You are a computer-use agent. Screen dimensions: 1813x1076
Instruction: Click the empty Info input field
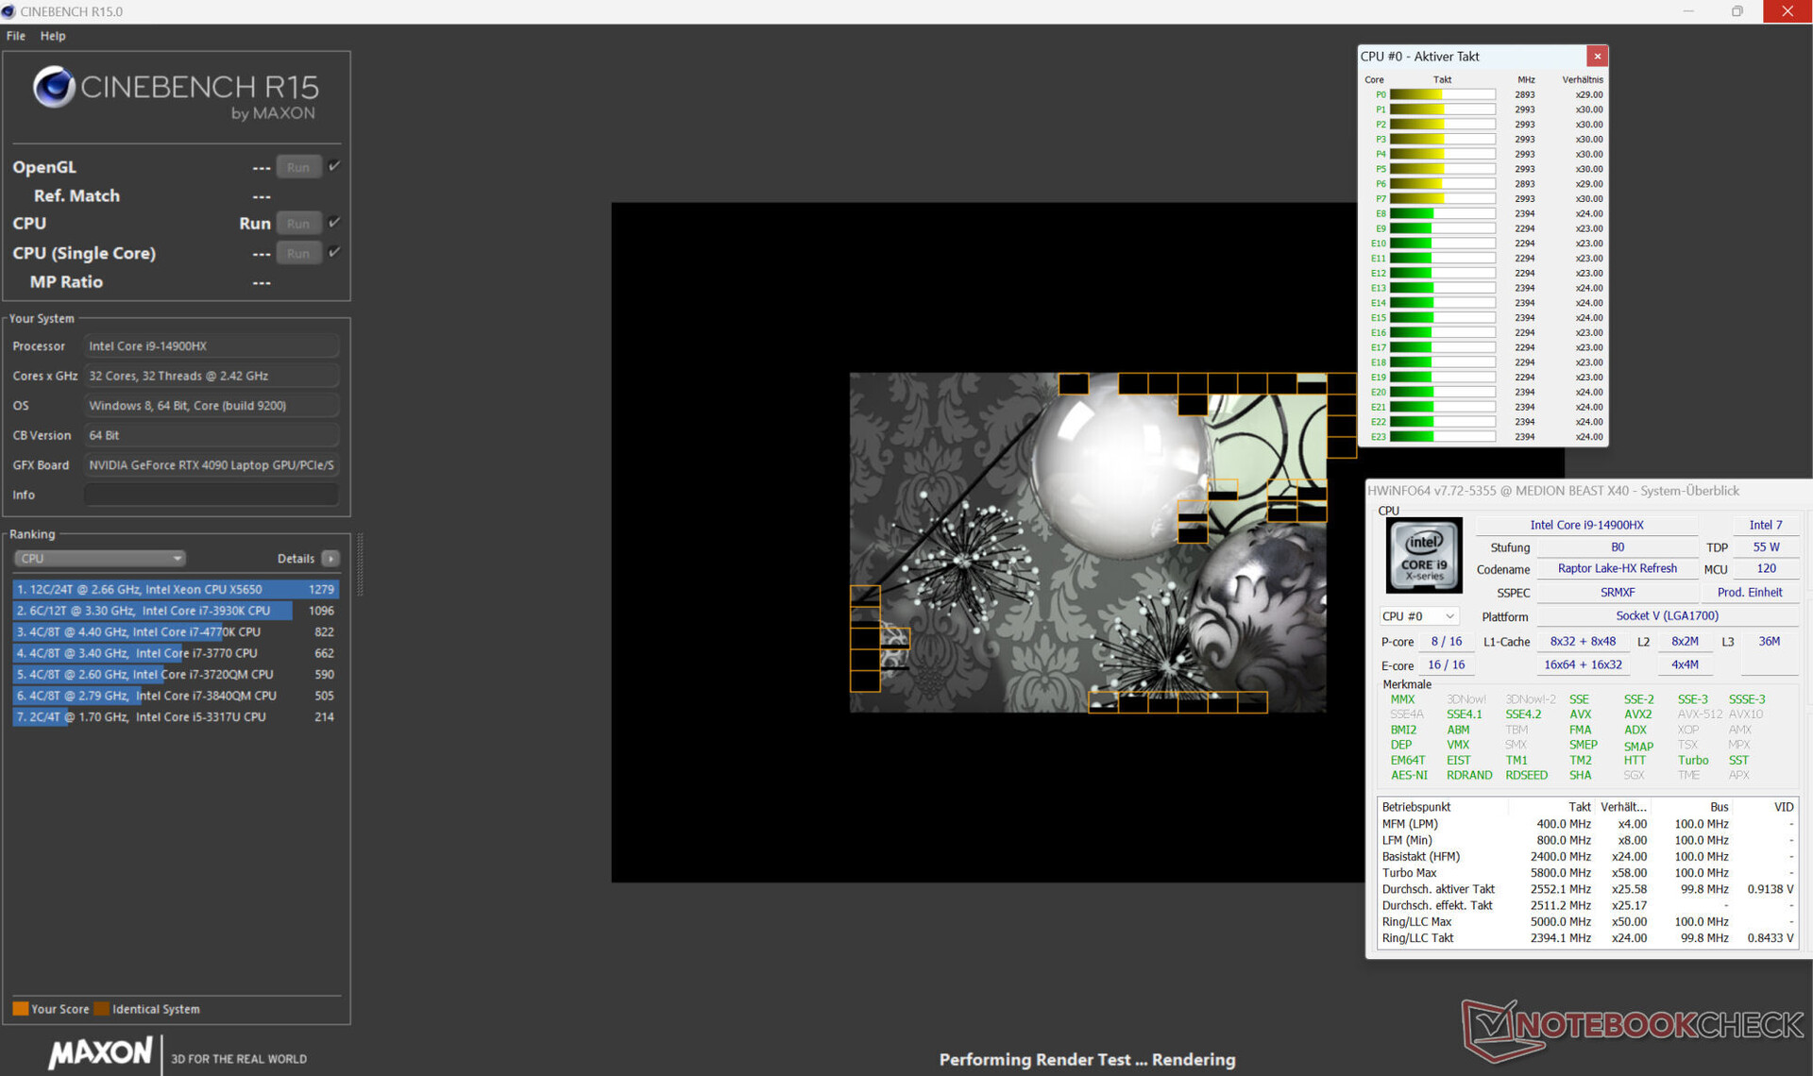[x=211, y=495]
